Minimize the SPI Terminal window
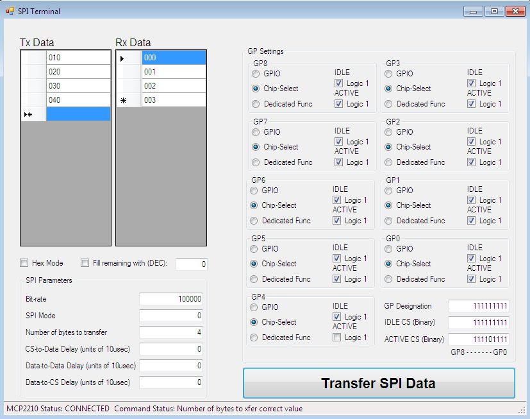The image size is (530, 419). click(473, 12)
